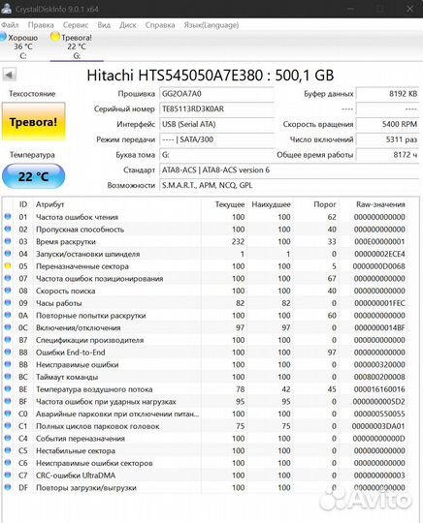Viewport: 423px width, 523px height.
Task: Click the blue status dot for Неисправимые ошибки row BB
Action: click(x=8, y=364)
